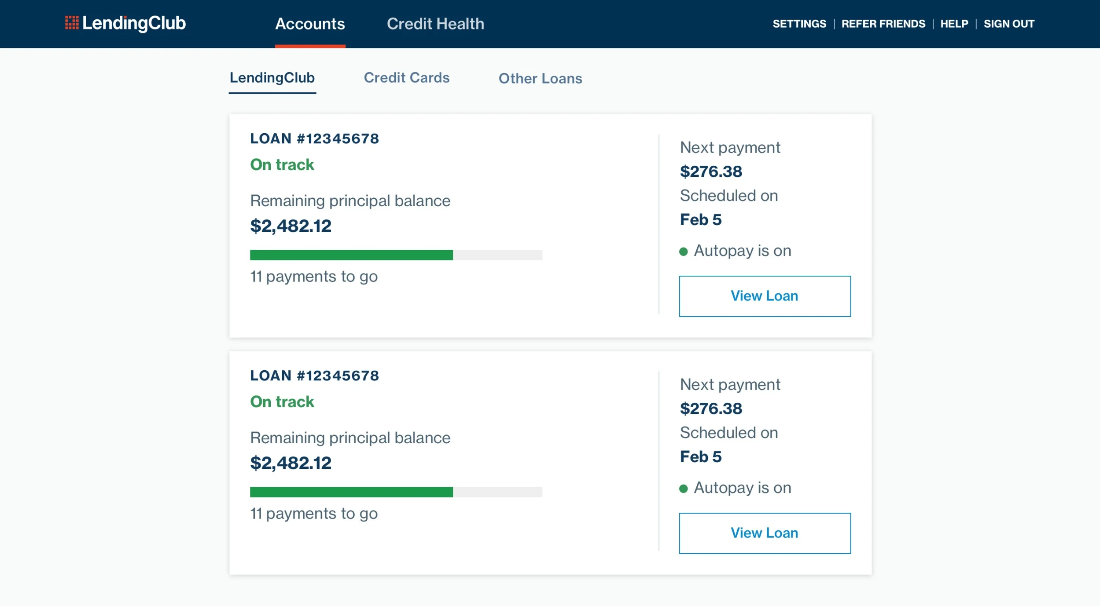Click the second loan's payment progress bar
Viewport: 1100px width, 606px height.
click(396, 492)
